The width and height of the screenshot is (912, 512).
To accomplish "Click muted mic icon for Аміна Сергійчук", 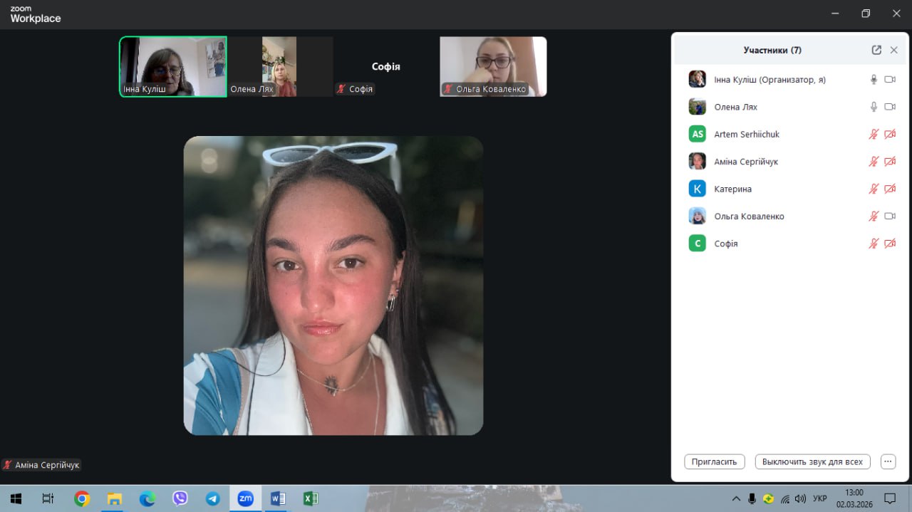I will point(874,162).
